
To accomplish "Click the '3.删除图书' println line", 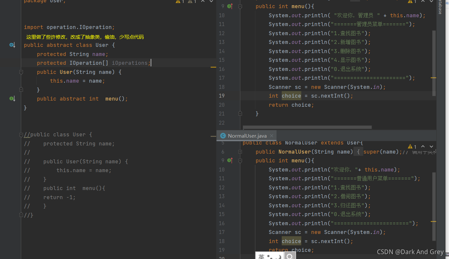I will [320, 51].
